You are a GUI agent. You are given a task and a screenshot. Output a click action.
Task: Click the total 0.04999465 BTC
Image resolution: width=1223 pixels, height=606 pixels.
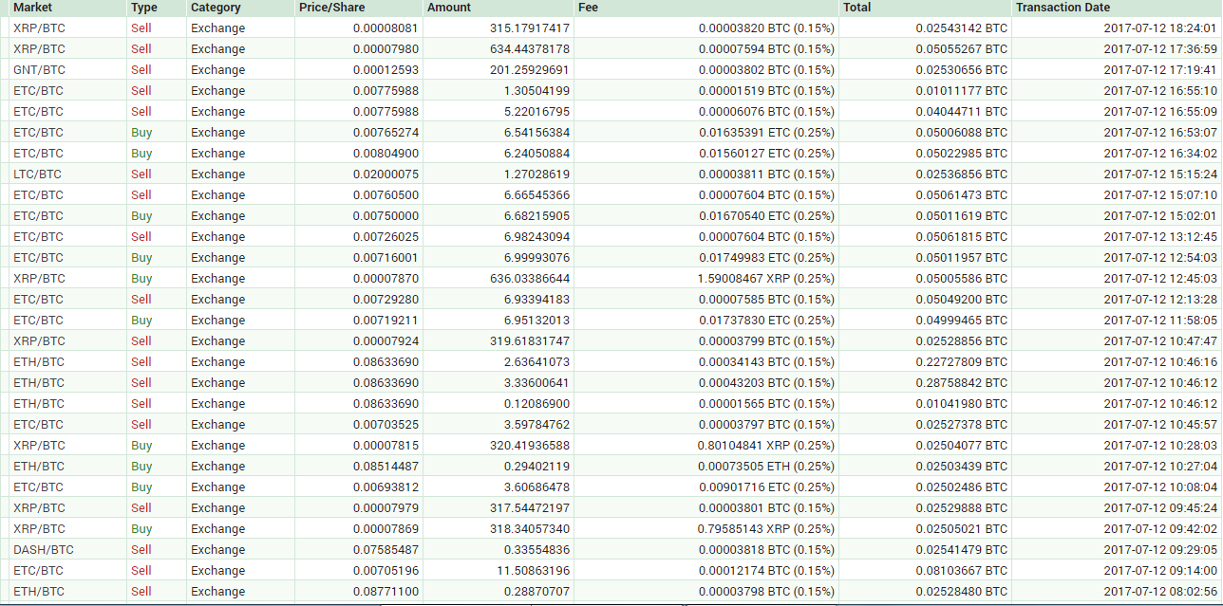(x=962, y=321)
